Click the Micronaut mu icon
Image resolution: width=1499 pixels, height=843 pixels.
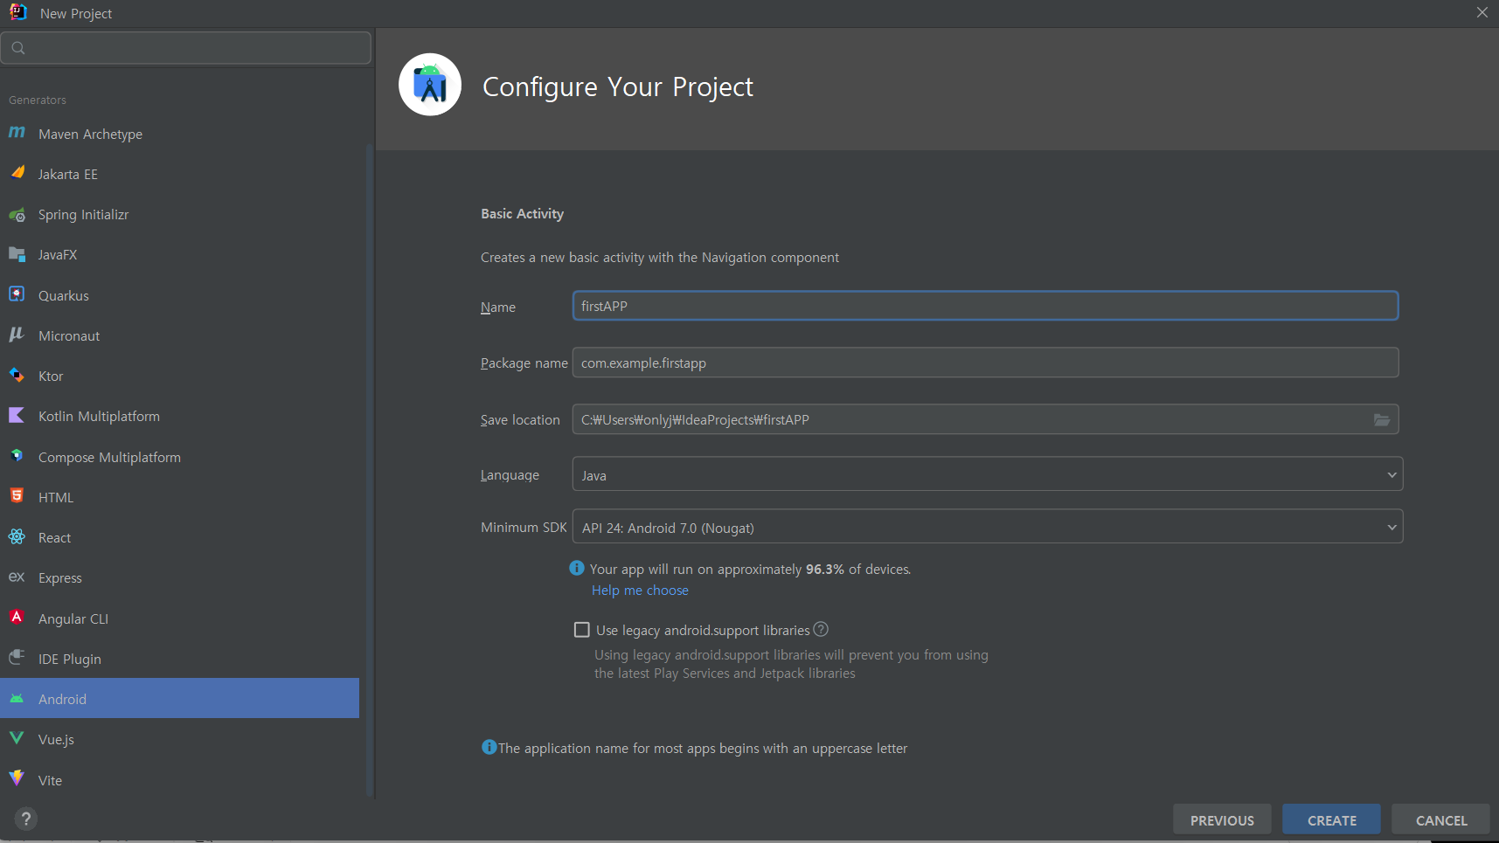click(17, 335)
